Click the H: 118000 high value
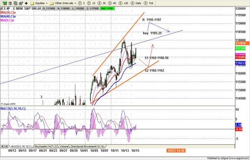Screen dimensions: 250x160 coord(63,8)
